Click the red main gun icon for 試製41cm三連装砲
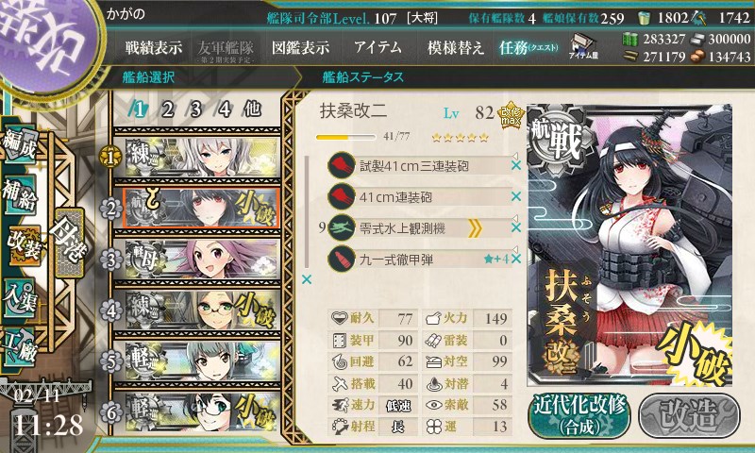Viewport: 755px width, 453px height. (x=342, y=165)
